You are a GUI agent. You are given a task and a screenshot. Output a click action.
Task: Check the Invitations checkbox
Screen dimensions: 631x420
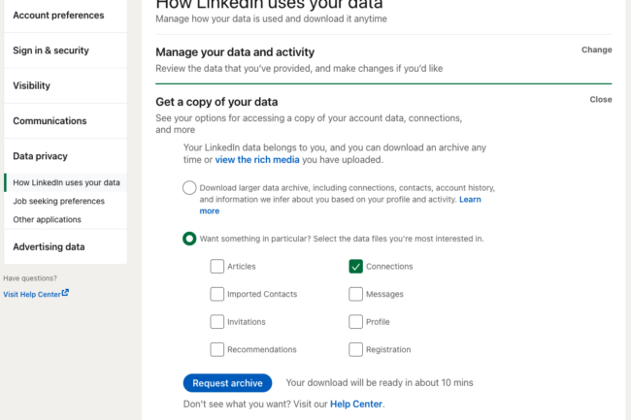click(216, 322)
